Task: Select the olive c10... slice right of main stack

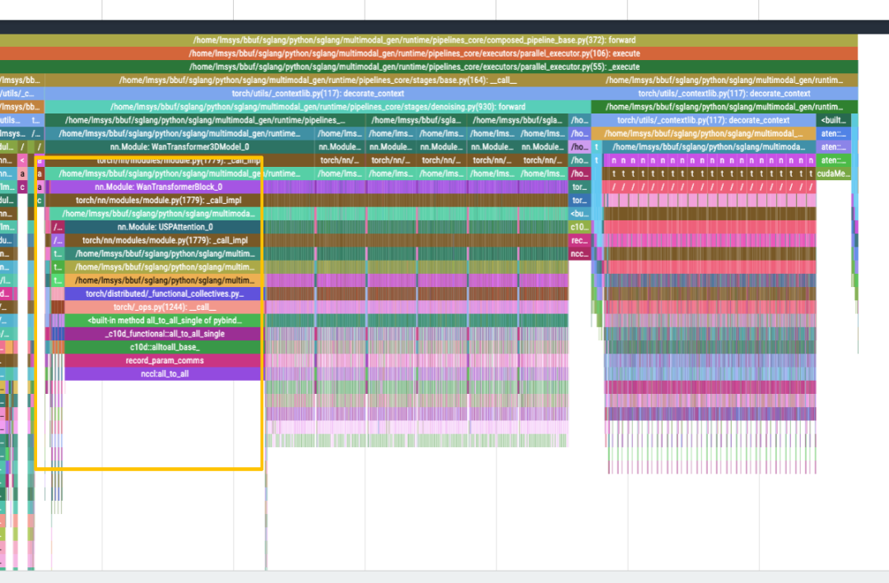Action: pyautogui.click(x=579, y=227)
